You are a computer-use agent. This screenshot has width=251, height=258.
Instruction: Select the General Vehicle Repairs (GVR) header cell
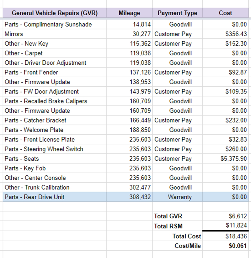[x=55, y=13]
